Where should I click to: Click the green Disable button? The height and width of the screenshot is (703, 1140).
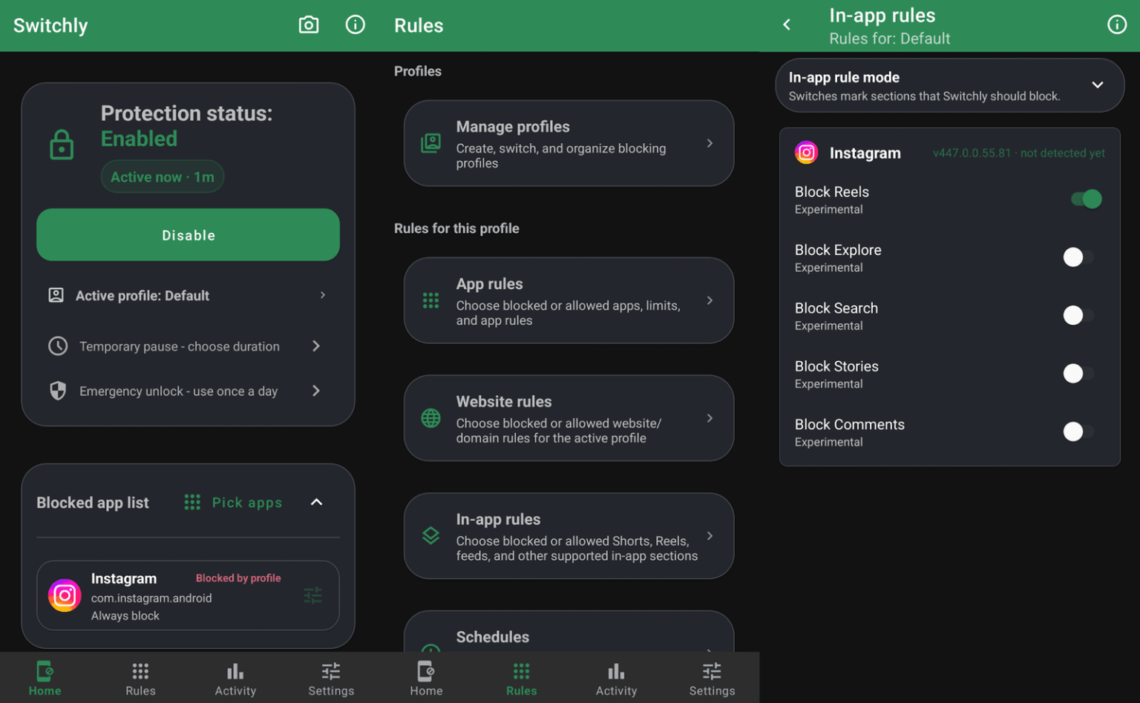click(x=189, y=235)
